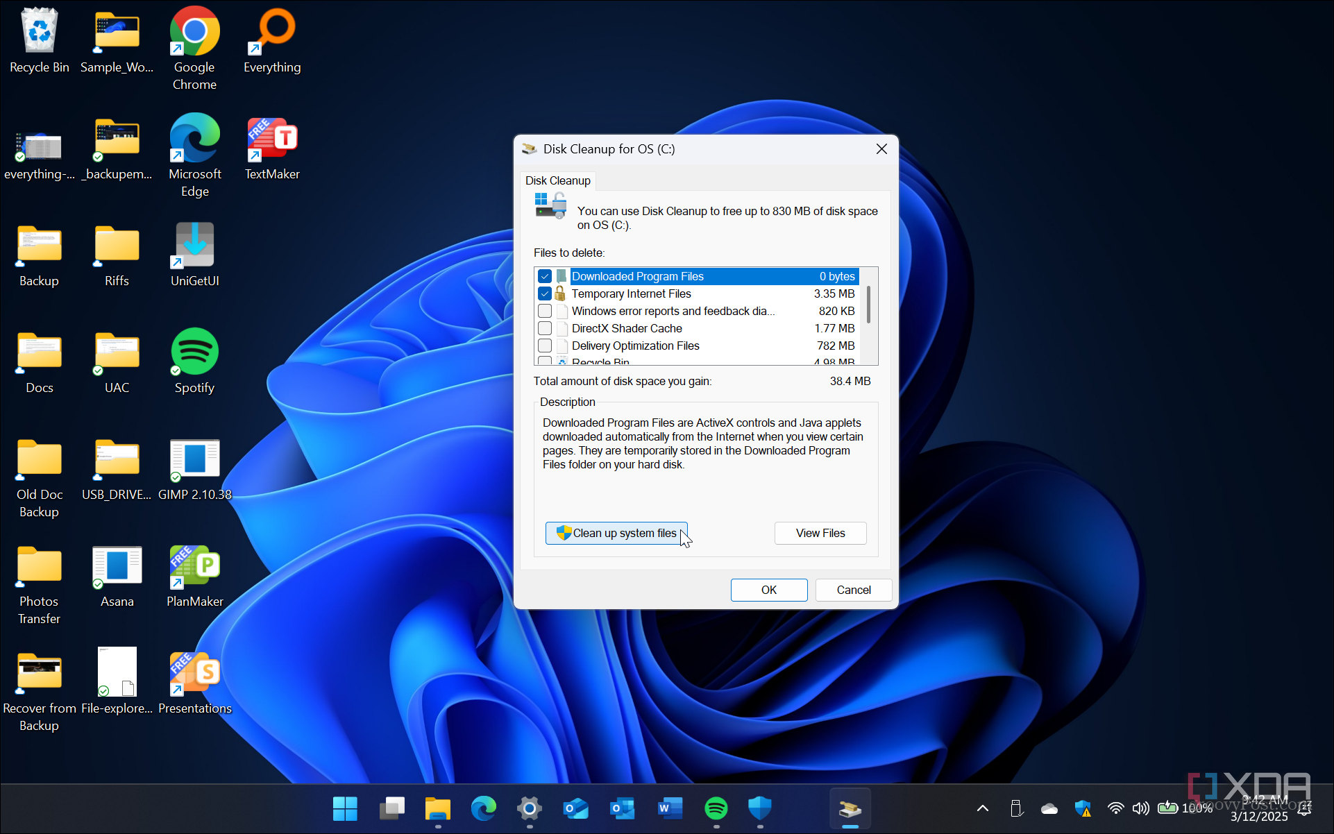
Task: Cancel the Disk Cleanup dialog
Action: [854, 590]
